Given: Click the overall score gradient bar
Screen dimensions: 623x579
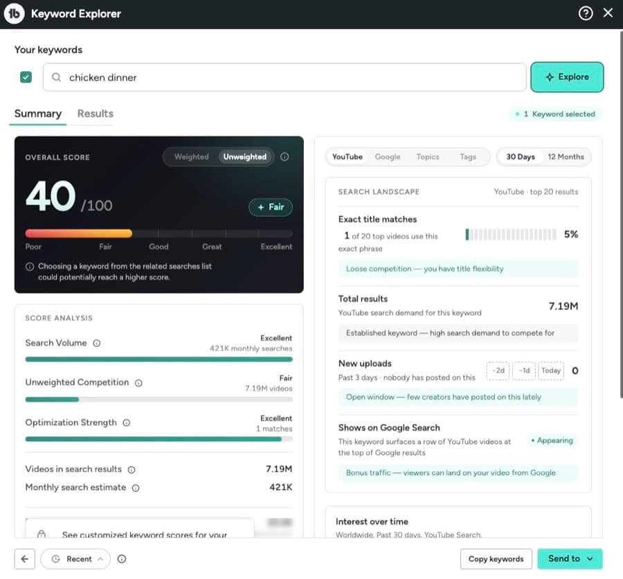Looking at the screenshot, I should (159, 233).
